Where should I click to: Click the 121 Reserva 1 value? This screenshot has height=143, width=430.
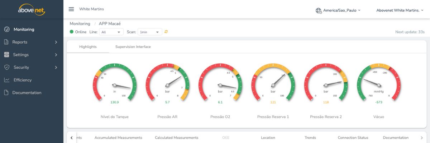tap(273, 102)
